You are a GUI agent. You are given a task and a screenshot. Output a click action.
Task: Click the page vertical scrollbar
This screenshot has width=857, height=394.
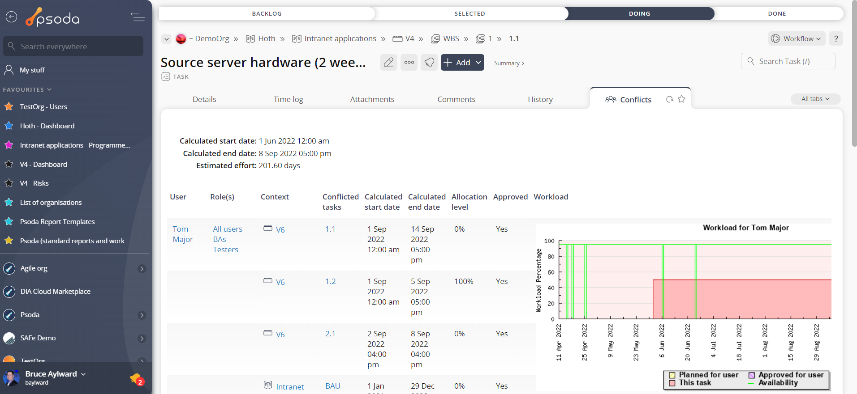pos(854,73)
